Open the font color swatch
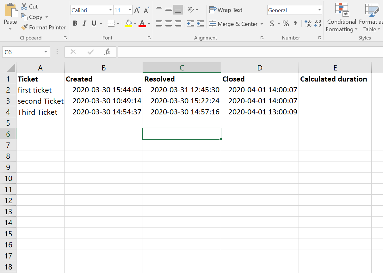 [x=143, y=23]
